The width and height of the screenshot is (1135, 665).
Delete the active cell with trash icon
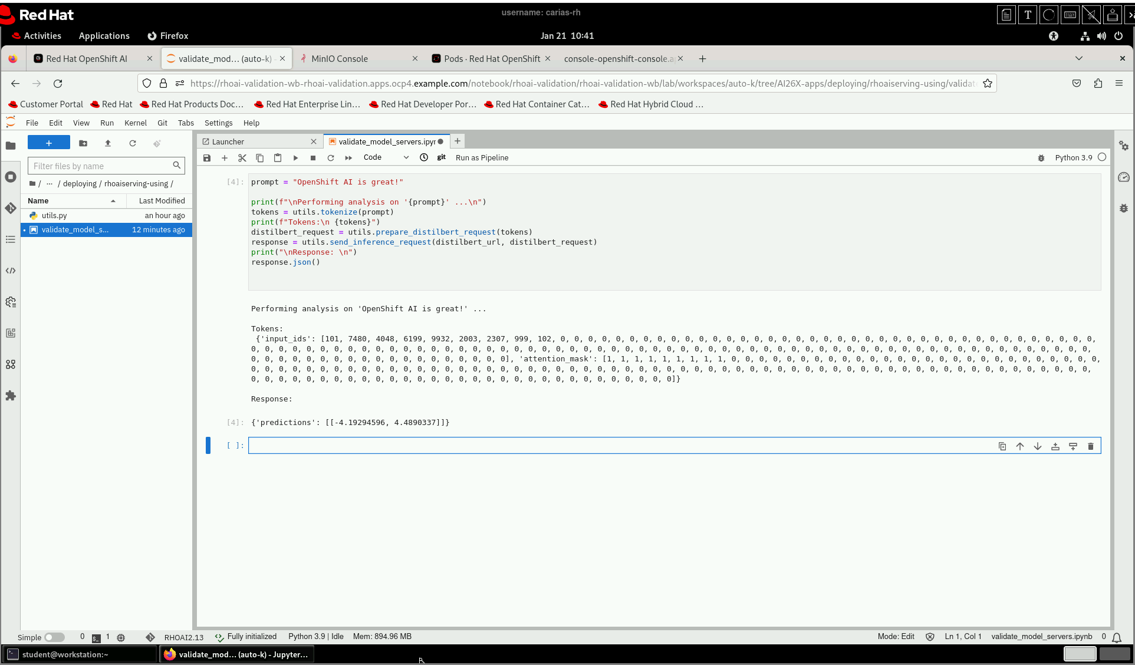click(x=1090, y=446)
